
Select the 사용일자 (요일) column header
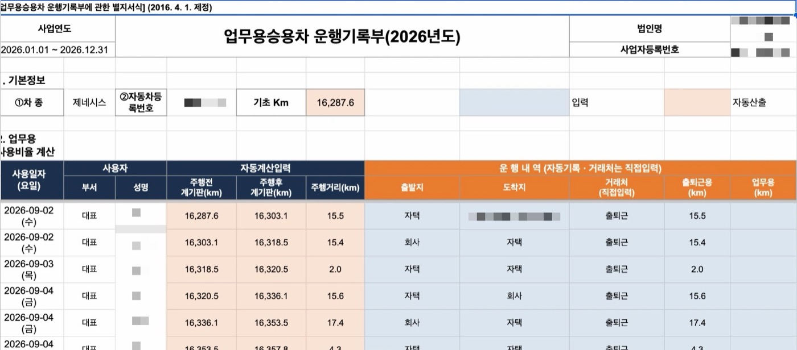[32, 180]
